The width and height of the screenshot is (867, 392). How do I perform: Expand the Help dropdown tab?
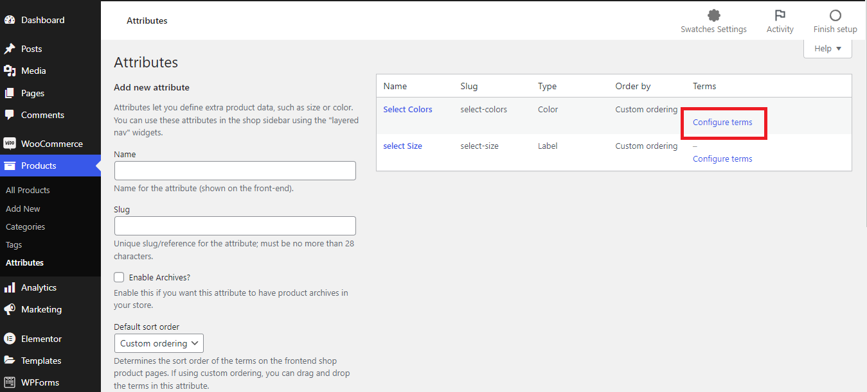(827, 49)
